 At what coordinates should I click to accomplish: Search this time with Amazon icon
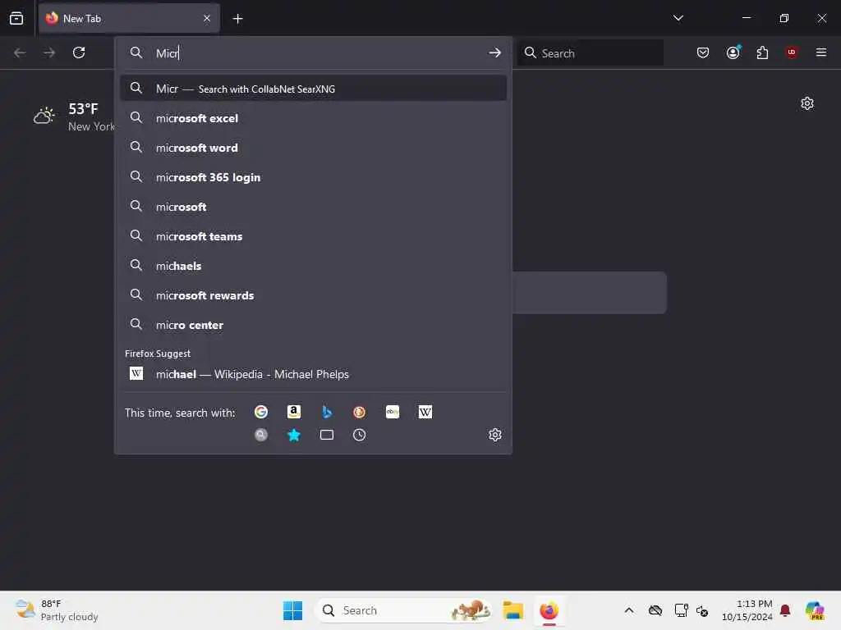294,412
